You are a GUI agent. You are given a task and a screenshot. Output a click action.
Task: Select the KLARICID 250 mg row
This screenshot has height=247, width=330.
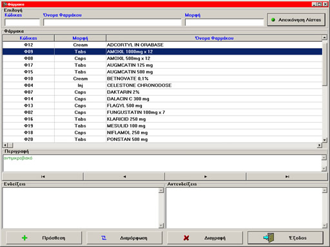click(162, 119)
